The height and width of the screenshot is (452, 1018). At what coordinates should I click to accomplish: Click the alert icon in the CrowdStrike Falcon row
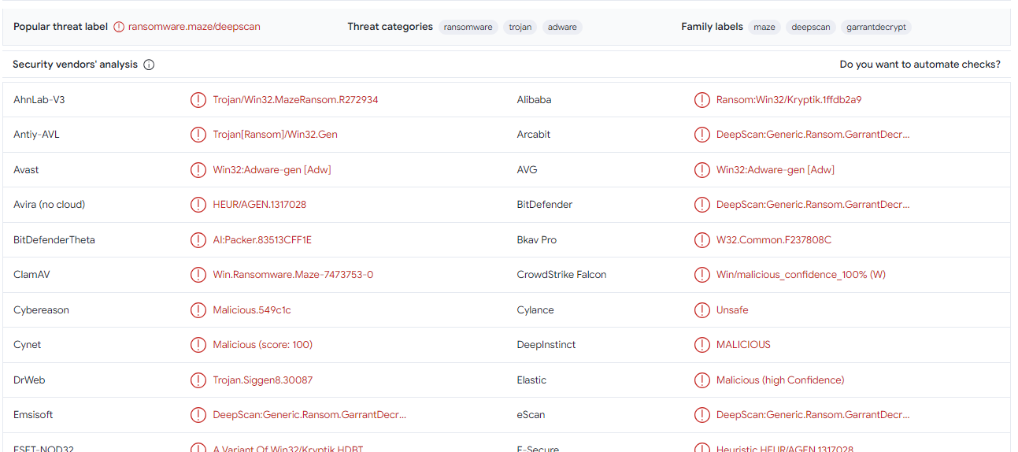pos(701,275)
